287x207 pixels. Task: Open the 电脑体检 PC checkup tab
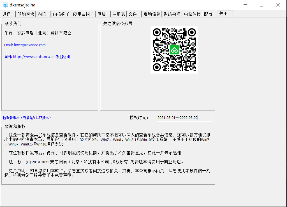192,14
